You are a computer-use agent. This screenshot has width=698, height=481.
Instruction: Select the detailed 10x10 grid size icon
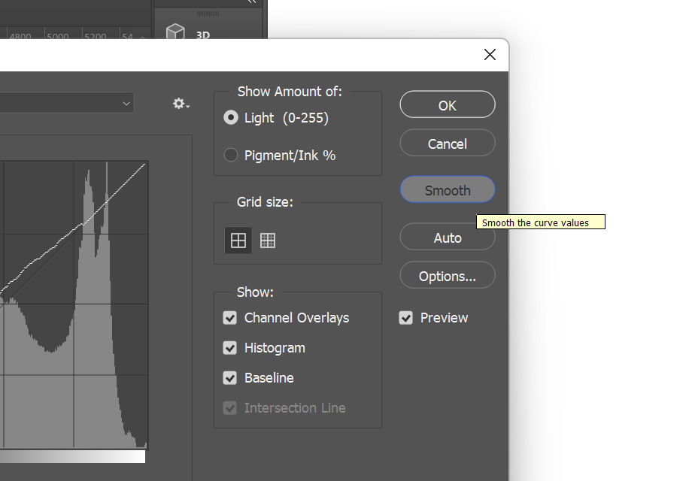(x=268, y=240)
